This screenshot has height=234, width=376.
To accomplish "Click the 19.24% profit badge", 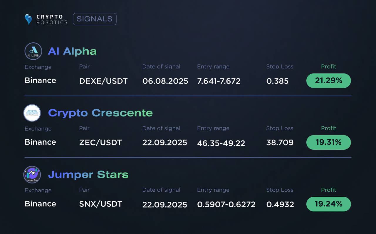I will pyautogui.click(x=328, y=204).
